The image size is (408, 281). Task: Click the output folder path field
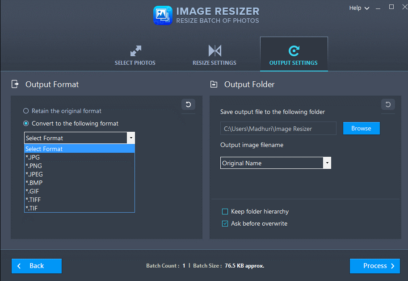coord(278,128)
